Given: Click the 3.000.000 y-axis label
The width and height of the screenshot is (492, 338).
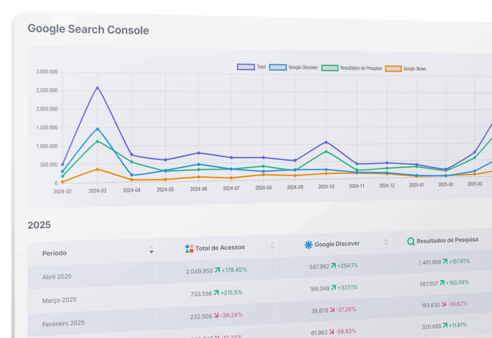Looking at the screenshot, I should pos(47,72).
